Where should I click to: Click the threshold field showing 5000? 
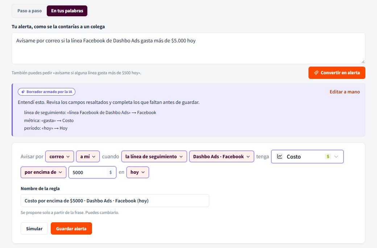pos(92,172)
